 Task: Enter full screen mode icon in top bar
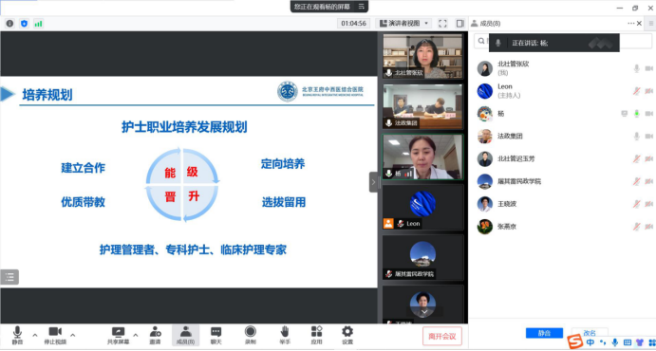coord(442,24)
